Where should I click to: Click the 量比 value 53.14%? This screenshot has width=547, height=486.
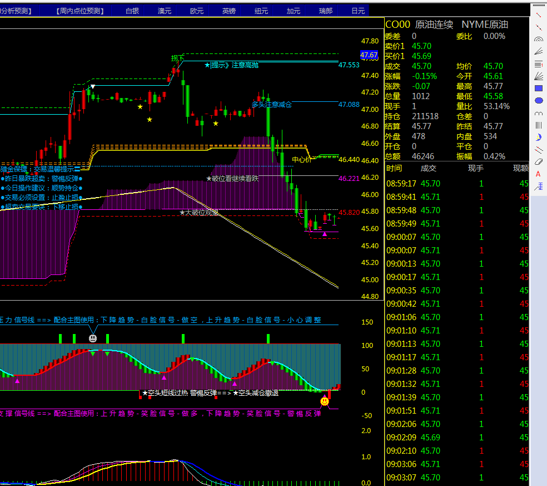pos(496,106)
